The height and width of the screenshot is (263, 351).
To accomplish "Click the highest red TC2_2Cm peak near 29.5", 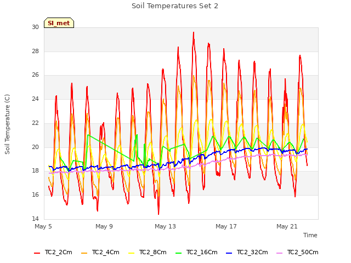I will coord(194,33).
